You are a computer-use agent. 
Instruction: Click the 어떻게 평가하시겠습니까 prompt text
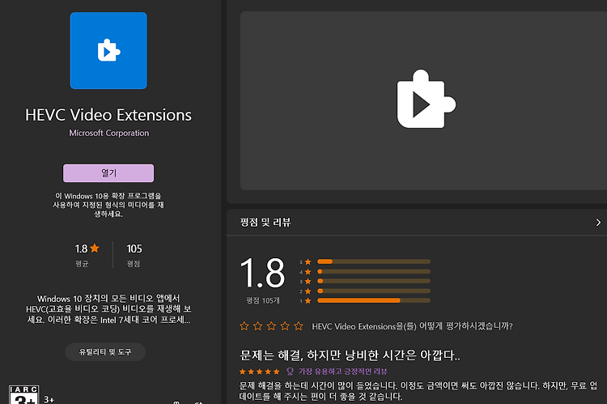click(412, 326)
